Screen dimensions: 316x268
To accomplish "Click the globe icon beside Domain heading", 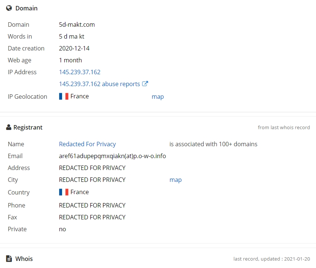I will 9,8.
